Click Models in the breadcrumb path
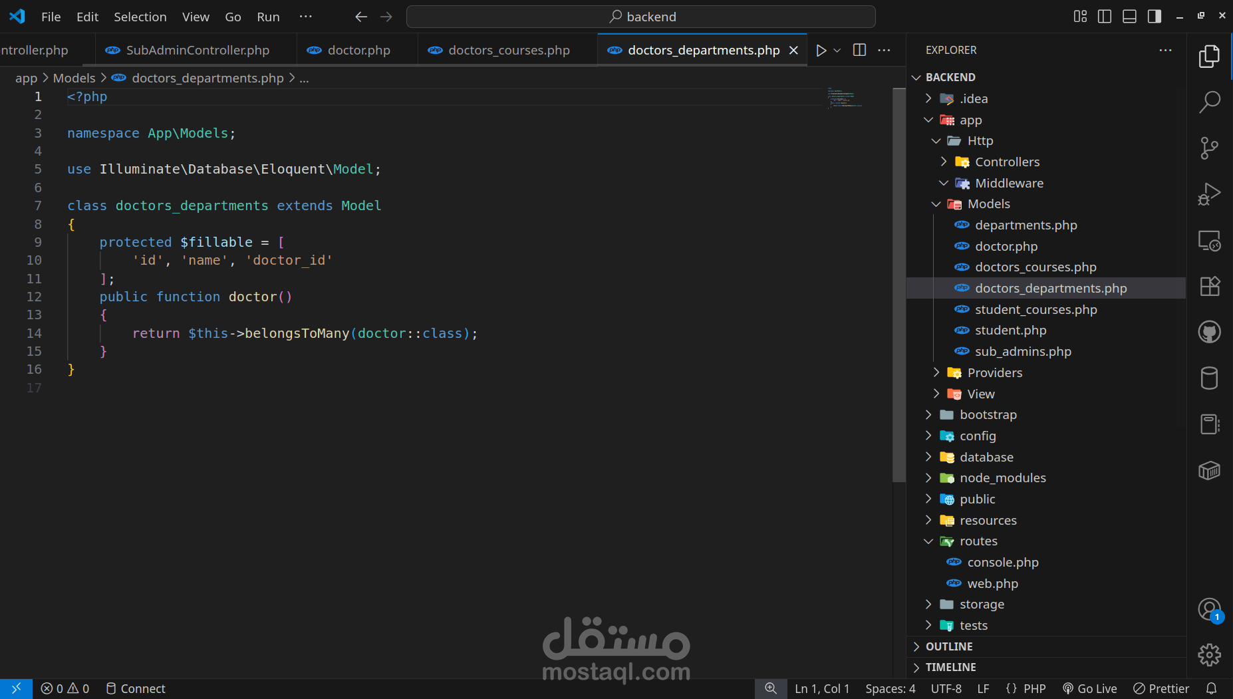 [74, 78]
